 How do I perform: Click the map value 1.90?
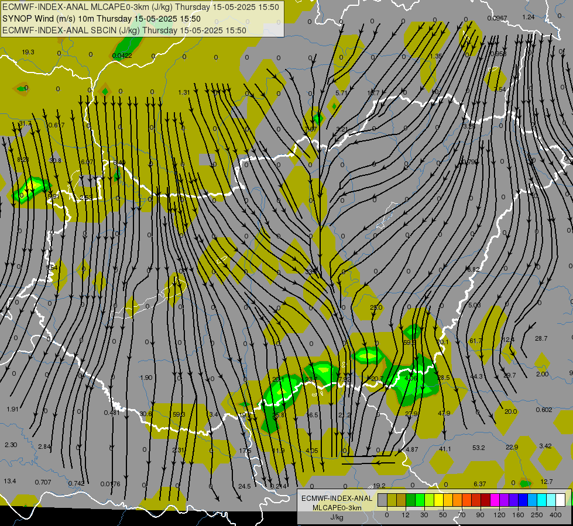tap(146, 378)
